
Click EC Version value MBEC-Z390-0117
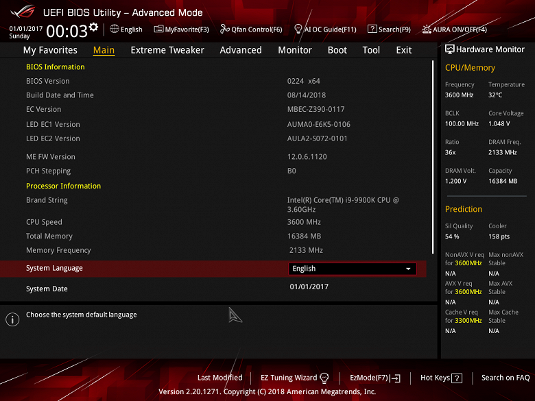[316, 109]
